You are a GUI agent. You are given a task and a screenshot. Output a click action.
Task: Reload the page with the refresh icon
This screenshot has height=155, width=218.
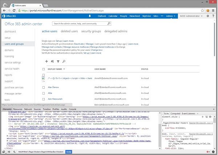[x=14, y=11]
